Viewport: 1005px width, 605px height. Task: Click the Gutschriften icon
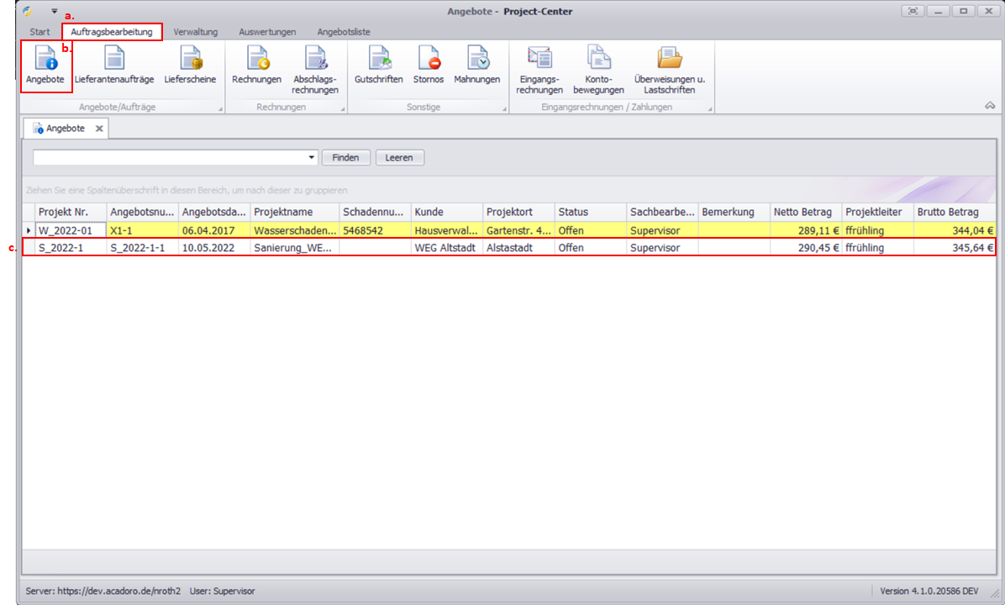(x=378, y=66)
